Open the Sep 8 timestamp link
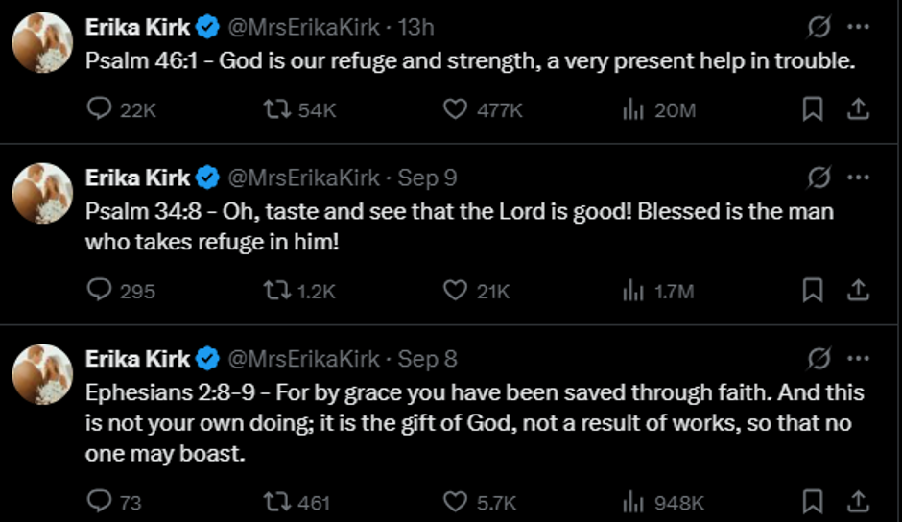Image resolution: width=902 pixels, height=522 pixels. coord(427,359)
